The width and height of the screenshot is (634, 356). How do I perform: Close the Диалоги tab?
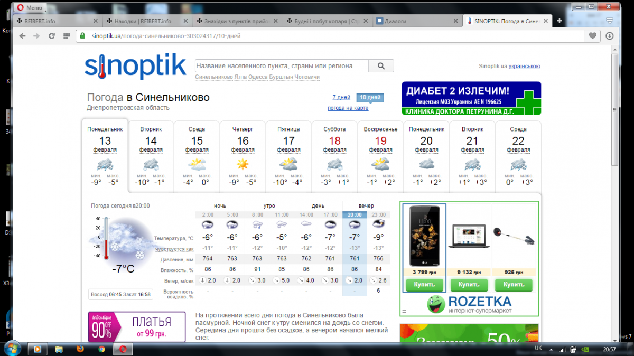(455, 21)
